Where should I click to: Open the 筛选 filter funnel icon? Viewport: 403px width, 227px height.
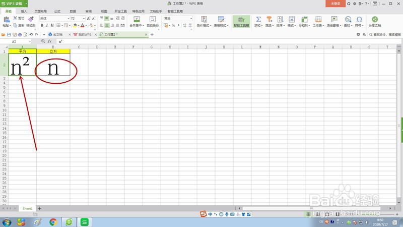click(x=269, y=20)
